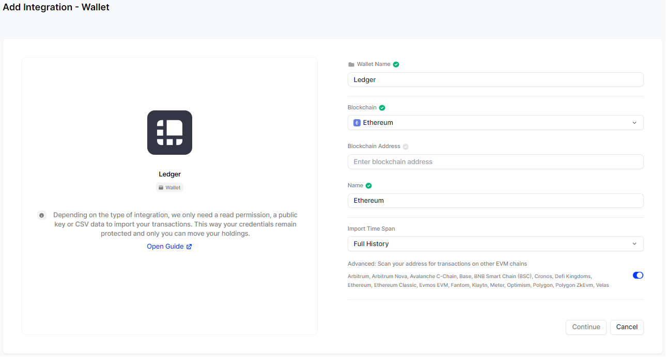Click the green checkmark next to Blockchain label
This screenshot has height=357, width=666.
[x=382, y=108]
